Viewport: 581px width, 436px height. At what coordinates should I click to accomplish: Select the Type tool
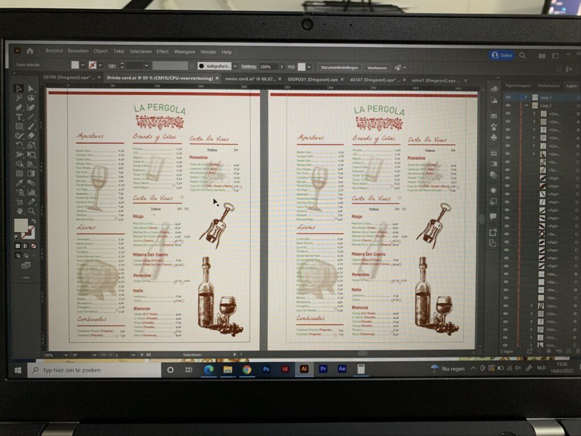[x=19, y=117]
